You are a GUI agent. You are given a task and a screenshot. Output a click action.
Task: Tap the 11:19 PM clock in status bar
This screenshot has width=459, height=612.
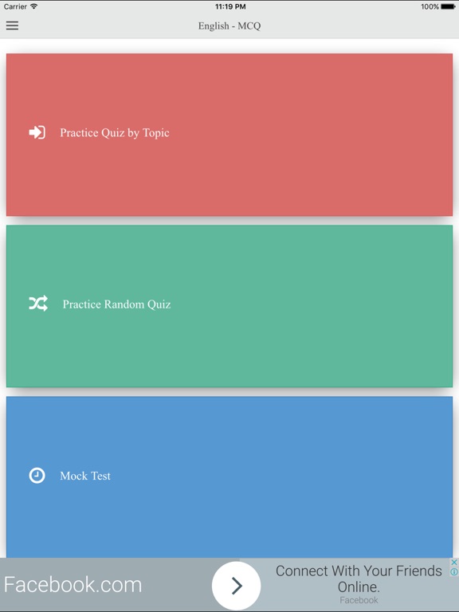point(230,6)
